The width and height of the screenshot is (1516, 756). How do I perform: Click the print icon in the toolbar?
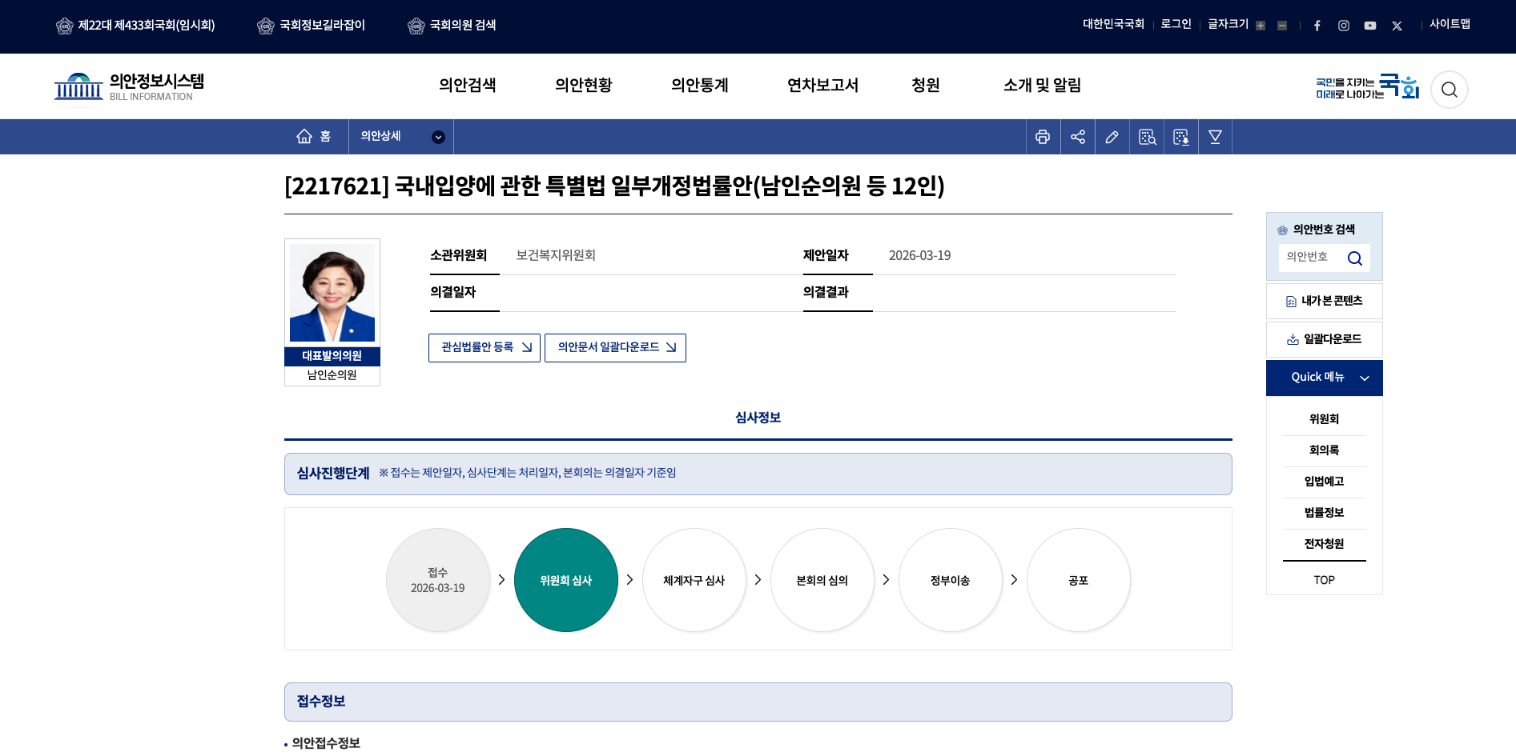(1043, 137)
